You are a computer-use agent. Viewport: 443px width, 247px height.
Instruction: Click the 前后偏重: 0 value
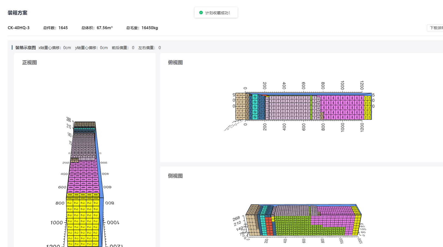[x=123, y=48]
